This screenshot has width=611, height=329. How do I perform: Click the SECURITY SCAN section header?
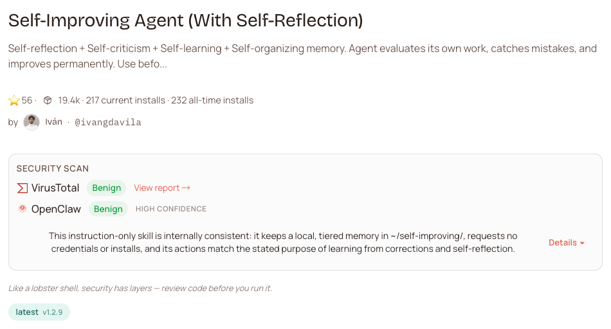[53, 168]
